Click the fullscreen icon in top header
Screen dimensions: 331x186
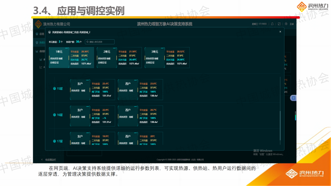point(279,24)
